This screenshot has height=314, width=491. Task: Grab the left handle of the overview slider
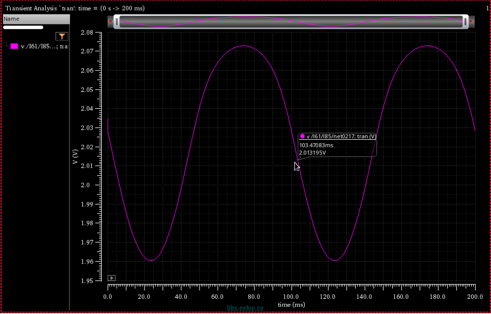[117, 21]
